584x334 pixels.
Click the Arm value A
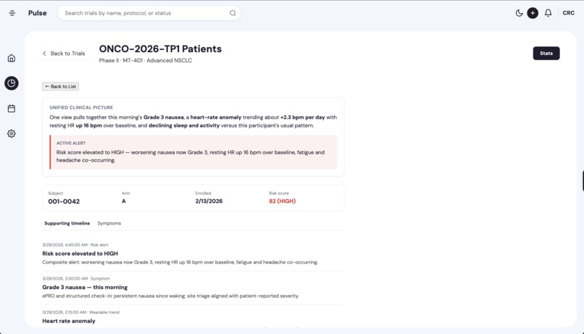(124, 201)
